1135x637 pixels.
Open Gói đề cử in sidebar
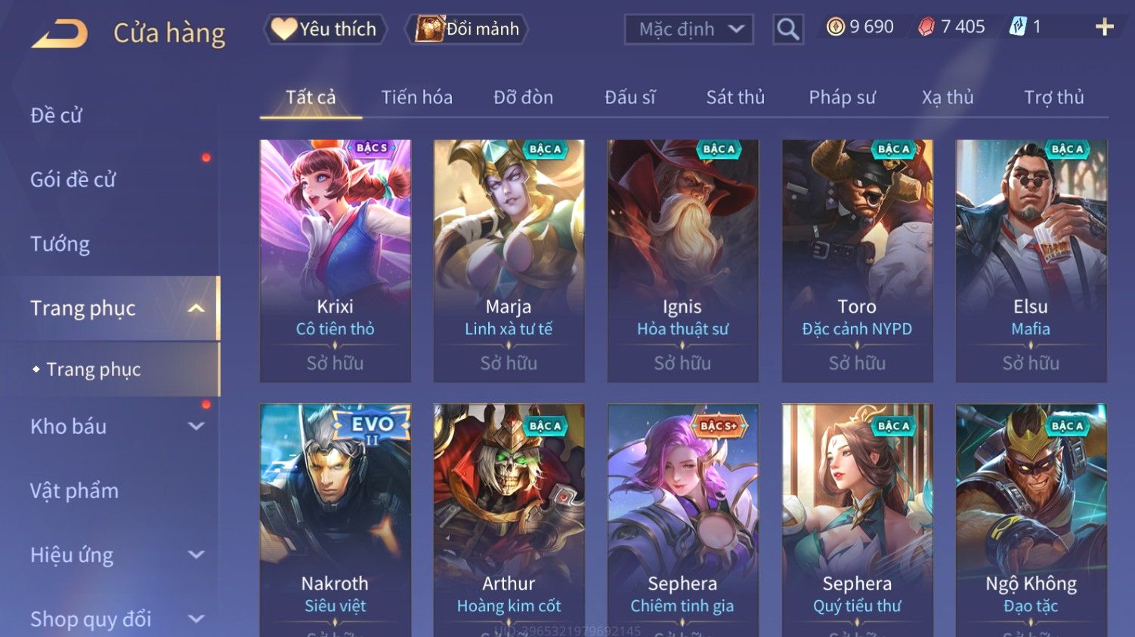coord(73,180)
